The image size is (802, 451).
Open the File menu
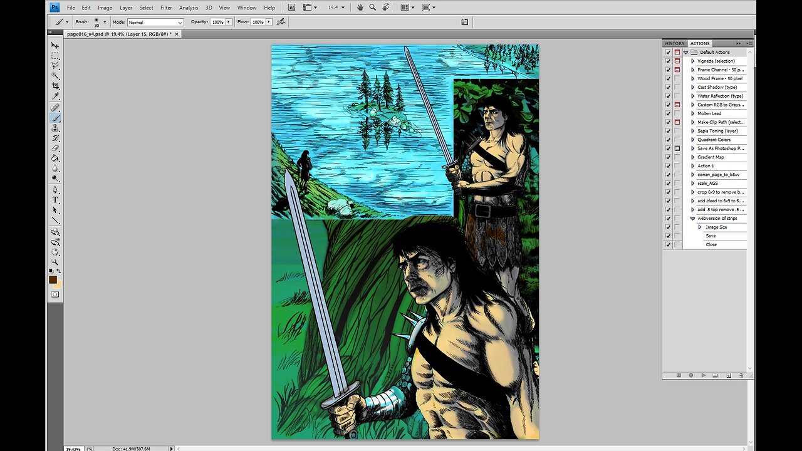click(71, 8)
